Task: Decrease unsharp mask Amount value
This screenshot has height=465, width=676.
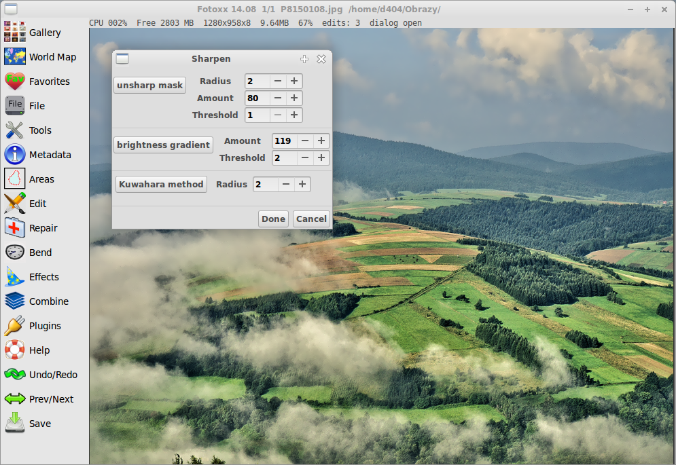Action: tap(278, 98)
